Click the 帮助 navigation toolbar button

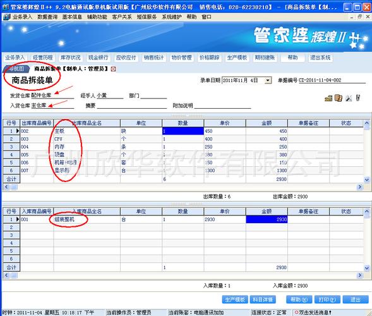293,58
